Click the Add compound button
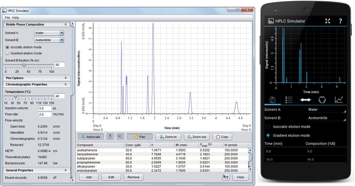Screen dimensions: 355x186 [89, 177]
